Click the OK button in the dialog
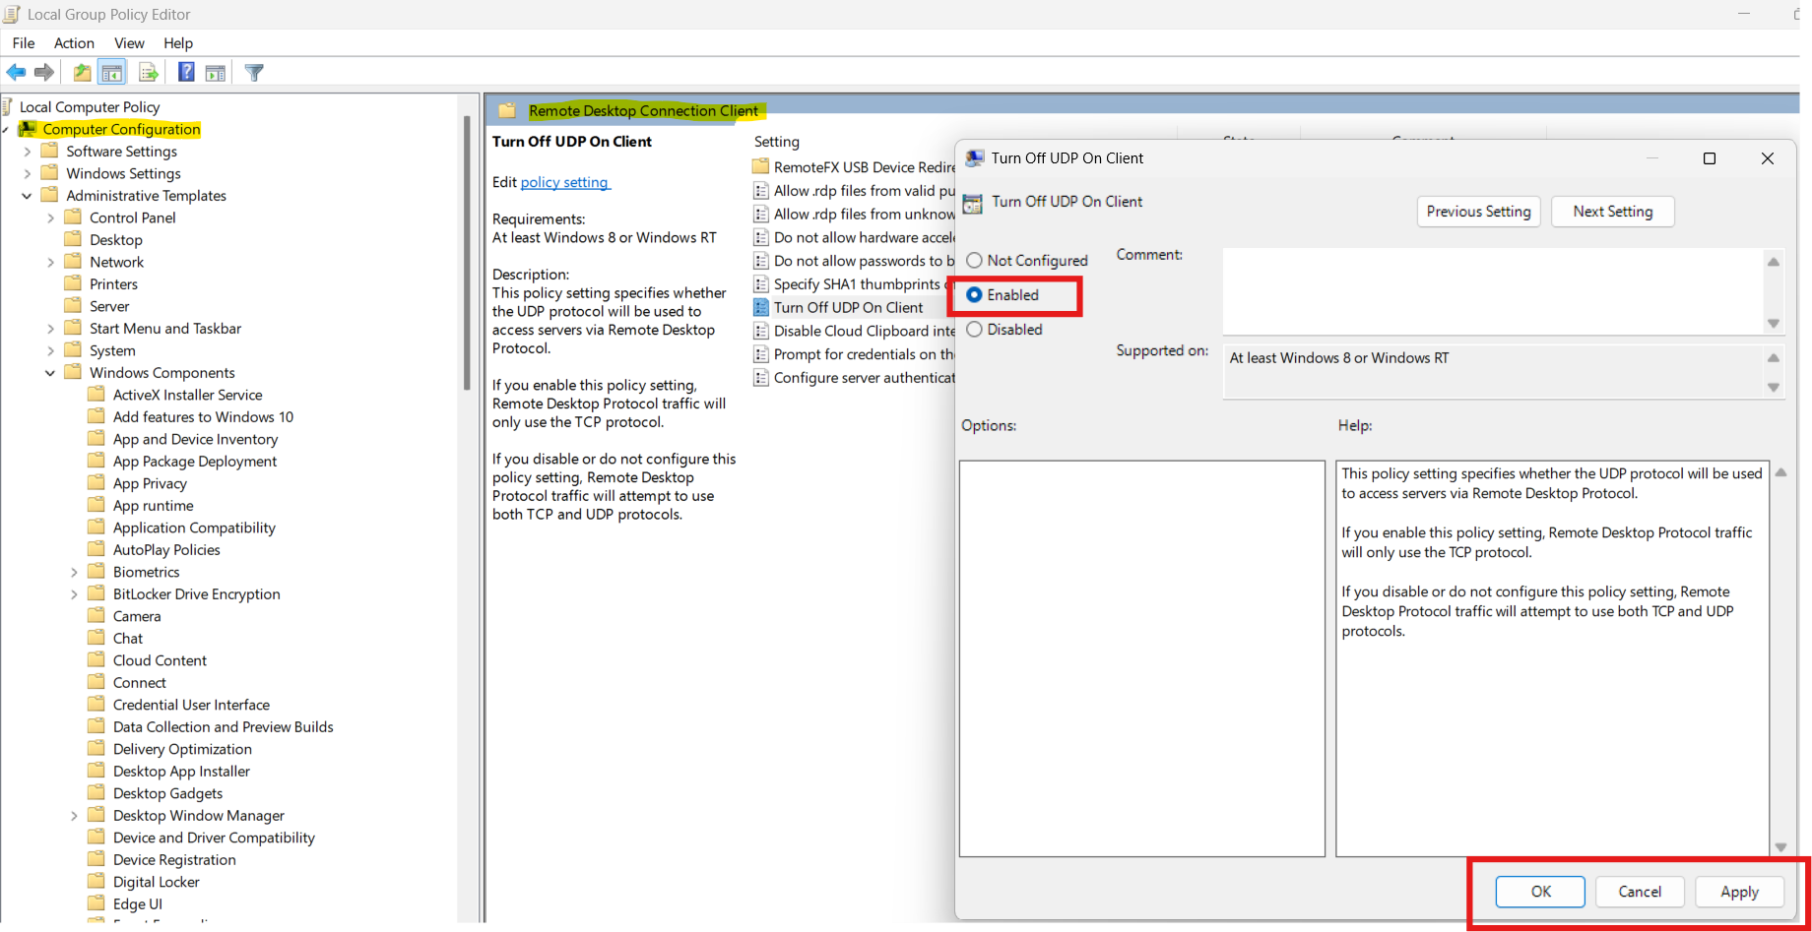The height and width of the screenshot is (932, 1812). tap(1540, 892)
